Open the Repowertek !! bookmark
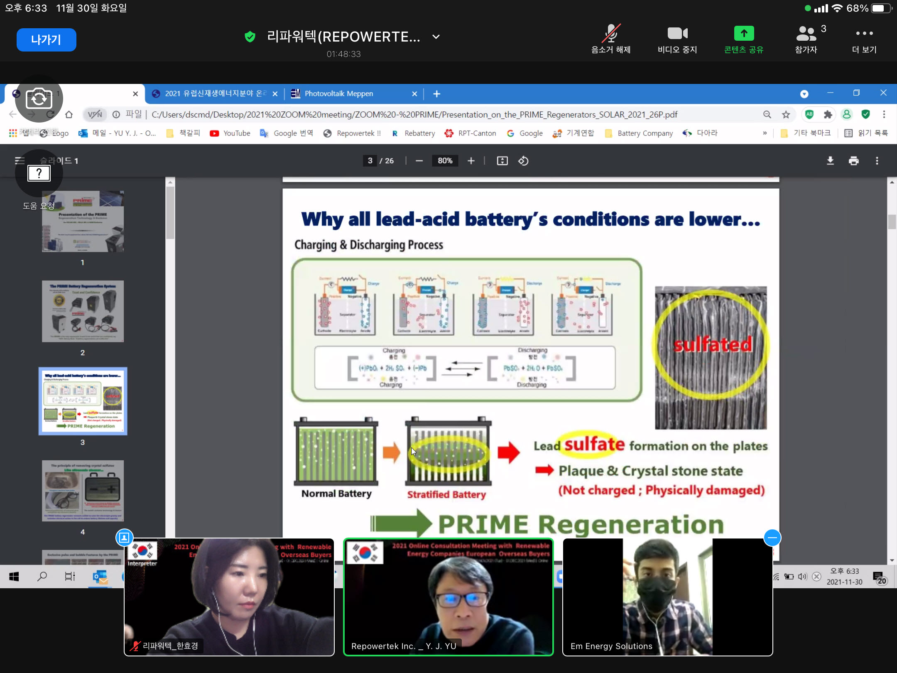Viewport: 897px width, 673px height. tap(352, 133)
